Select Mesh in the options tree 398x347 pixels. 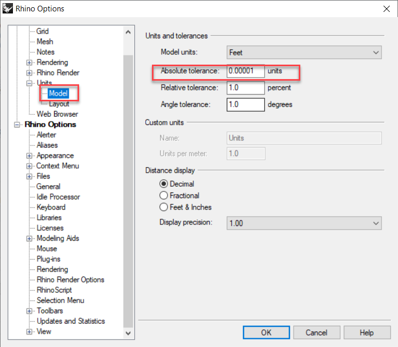tap(45, 41)
